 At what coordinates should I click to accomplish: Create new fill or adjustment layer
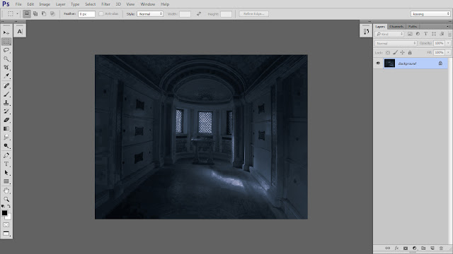pyautogui.click(x=415, y=248)
